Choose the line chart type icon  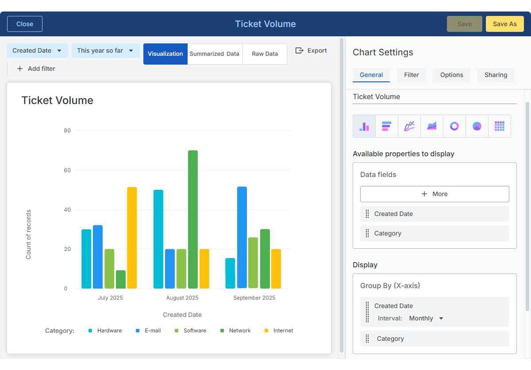coord(409,126)
